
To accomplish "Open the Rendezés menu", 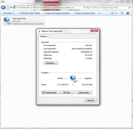I will (9, 13).
